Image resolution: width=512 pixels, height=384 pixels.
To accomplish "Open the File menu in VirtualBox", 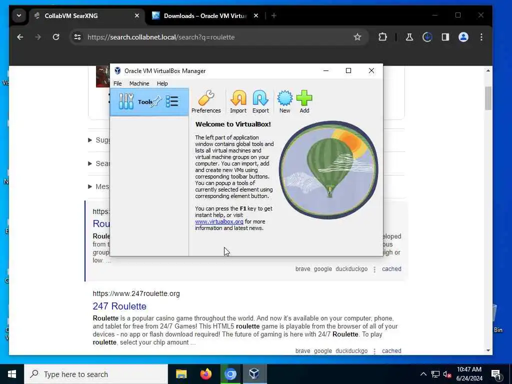I will pyautogui.click(x=117, y=83).
